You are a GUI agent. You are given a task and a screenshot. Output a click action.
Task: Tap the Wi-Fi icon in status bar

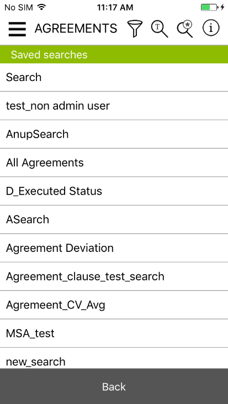pos(41,7)
